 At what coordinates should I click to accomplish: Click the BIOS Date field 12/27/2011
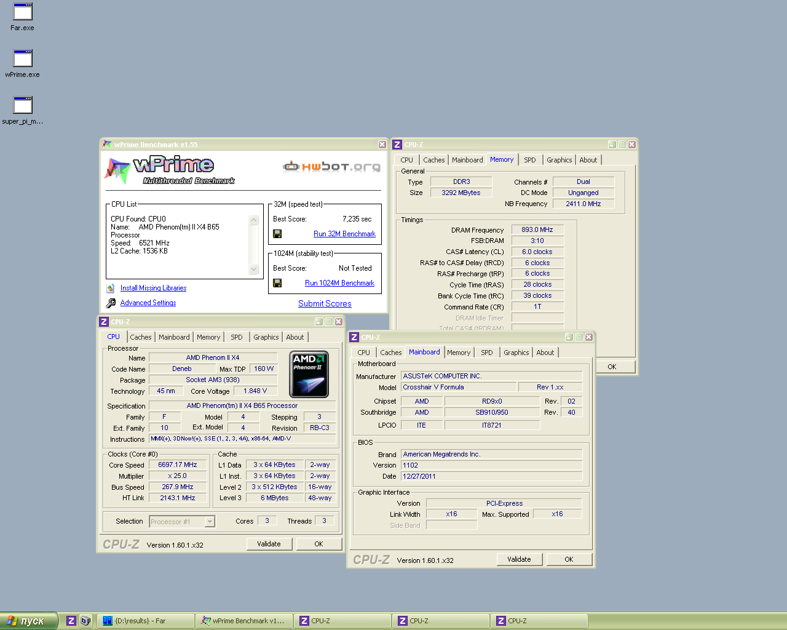[x=491, y=476]
